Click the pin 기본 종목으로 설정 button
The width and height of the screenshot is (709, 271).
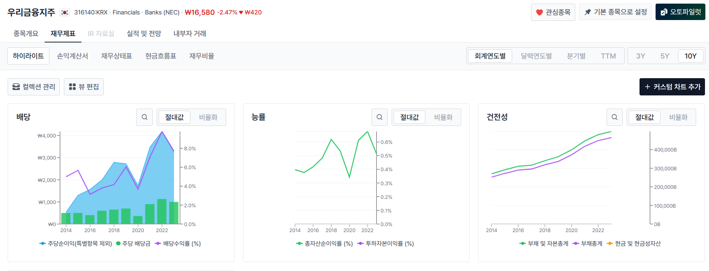(x=615, y=12)
